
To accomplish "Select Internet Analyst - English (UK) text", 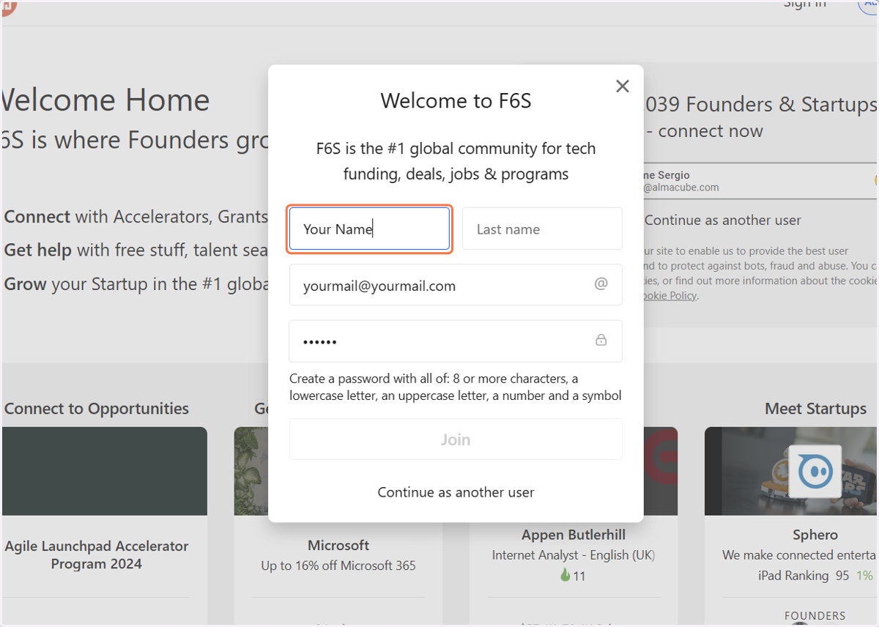I will 573,555.
